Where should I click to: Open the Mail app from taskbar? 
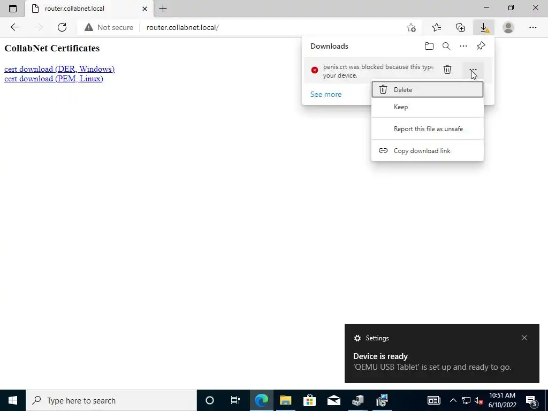click(x=334, y=400)
